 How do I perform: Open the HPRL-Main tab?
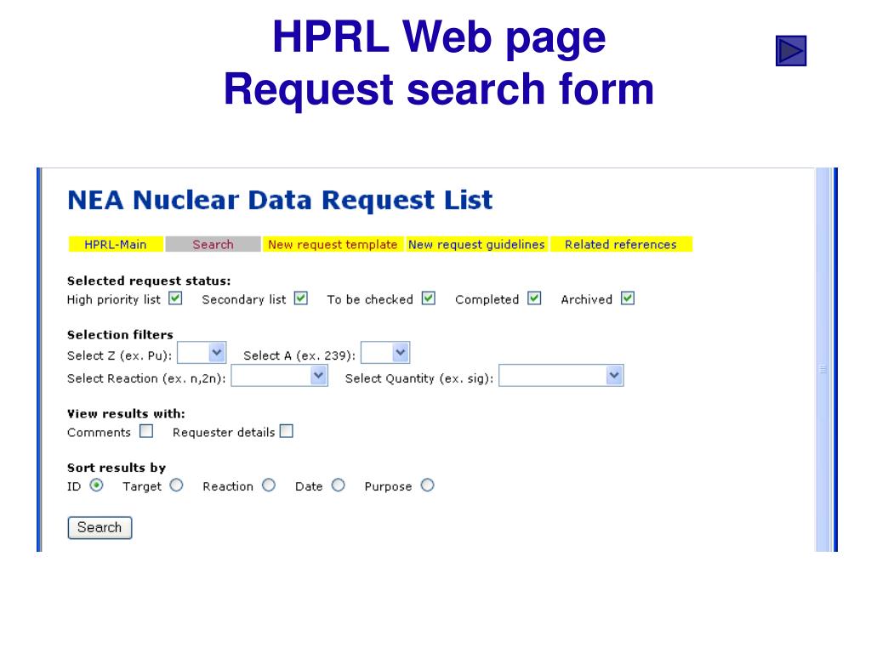(x=116, y=244)
